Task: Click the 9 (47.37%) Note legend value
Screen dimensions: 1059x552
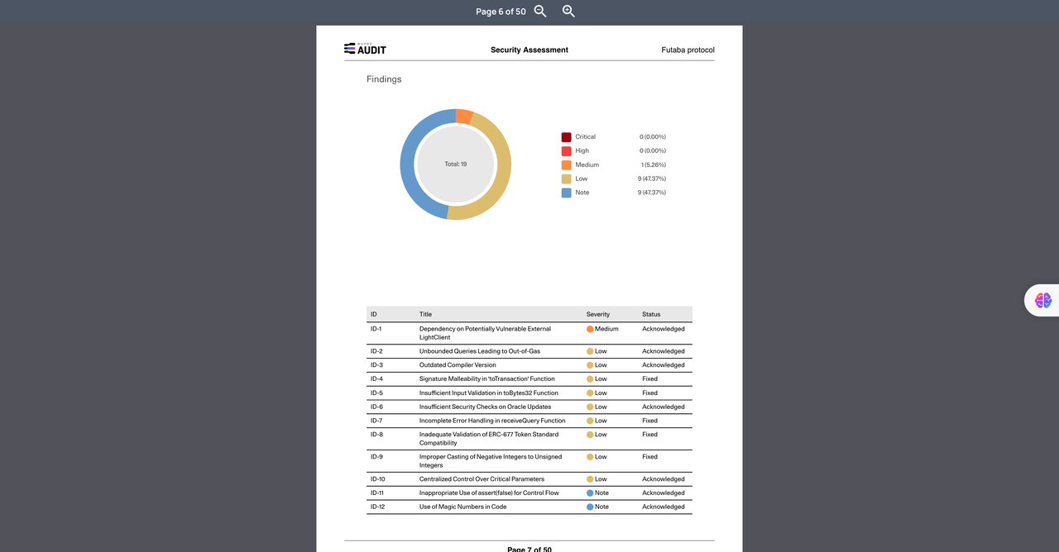Action: [652, 193]
